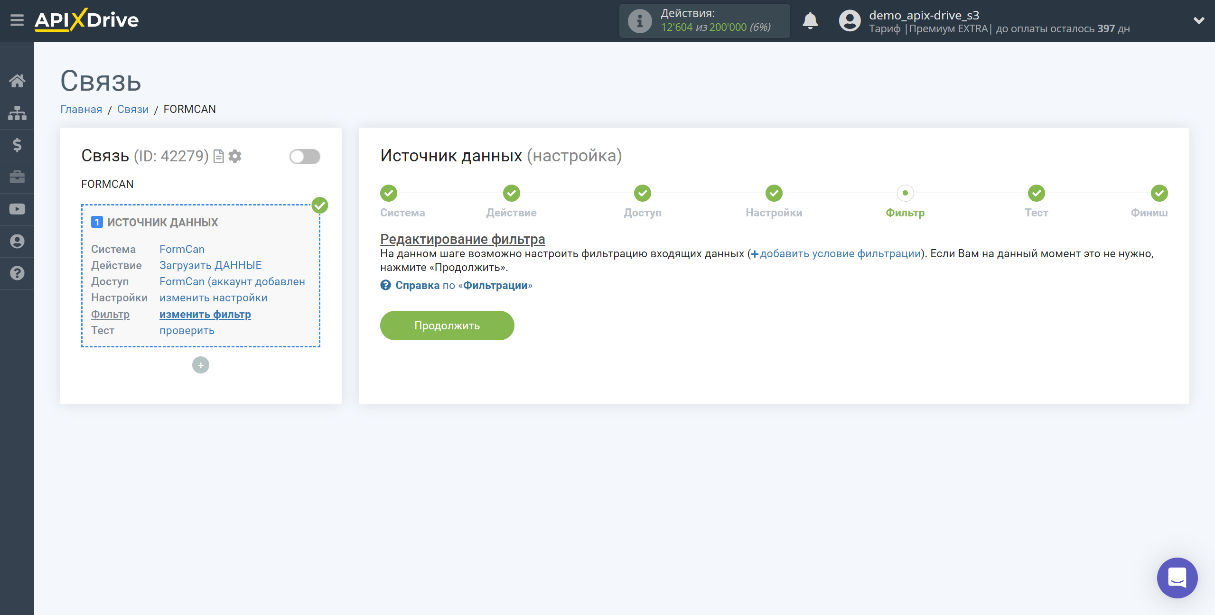Add a new block with plus button
This screenshot has height=615, width=1215.
coord(201,365)
